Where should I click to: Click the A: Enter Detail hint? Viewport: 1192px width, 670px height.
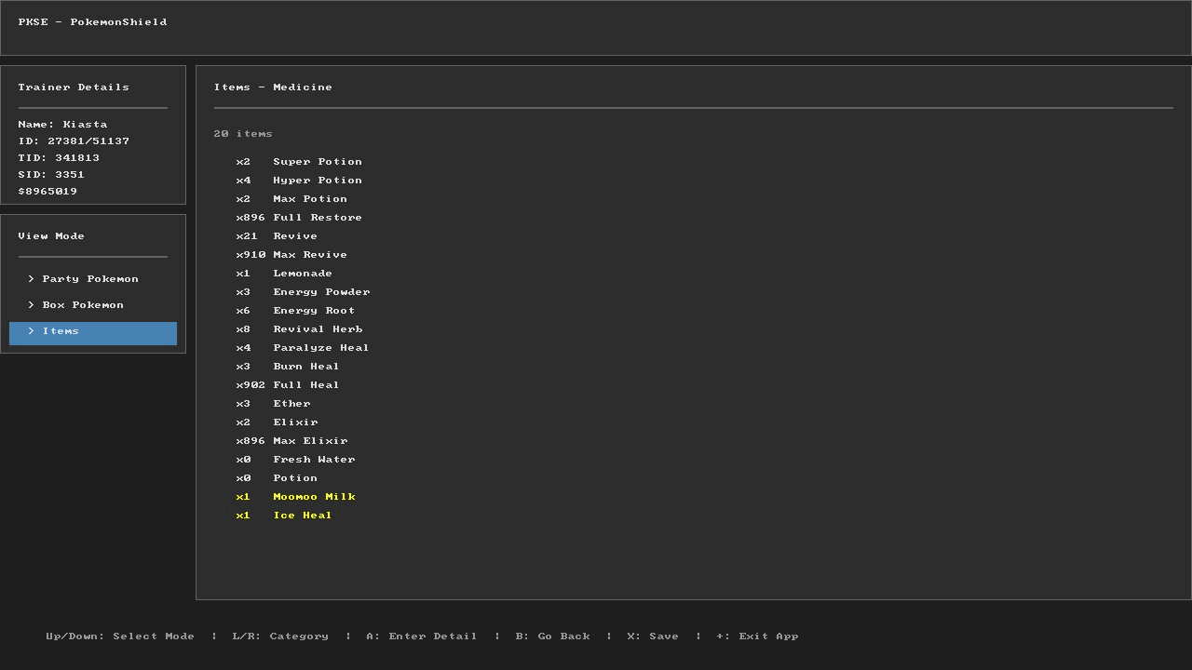tap(422, 636)
